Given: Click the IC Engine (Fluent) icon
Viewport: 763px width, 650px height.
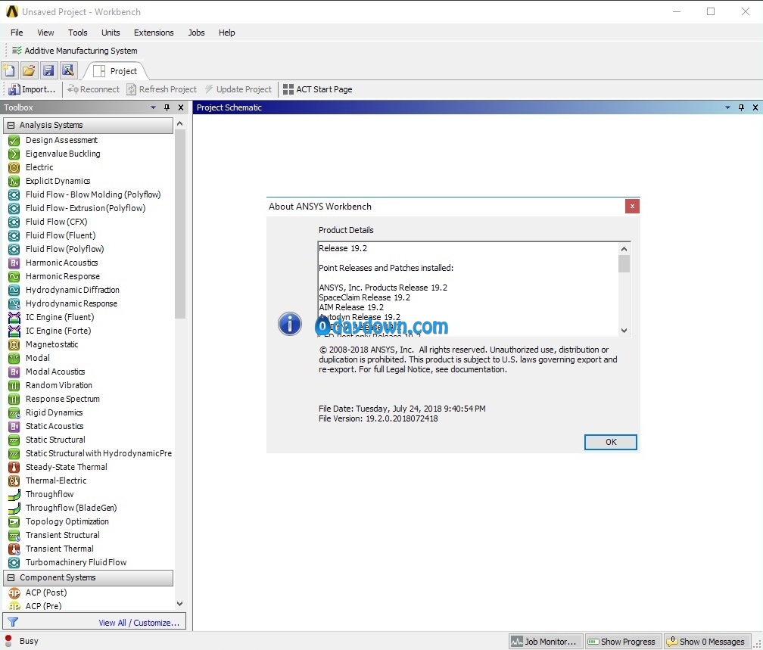Looking at the screenshot, I should (x=14, y=317).
